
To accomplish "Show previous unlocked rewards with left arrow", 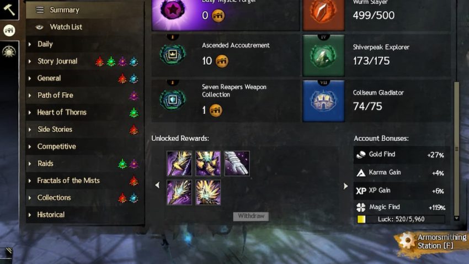I will [157, 185].
